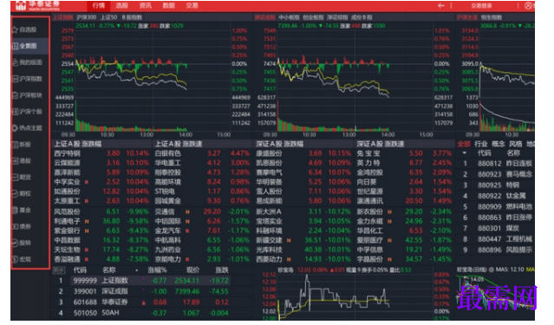Select 880909 燃料电池 sector row

[x=496, y=206]
